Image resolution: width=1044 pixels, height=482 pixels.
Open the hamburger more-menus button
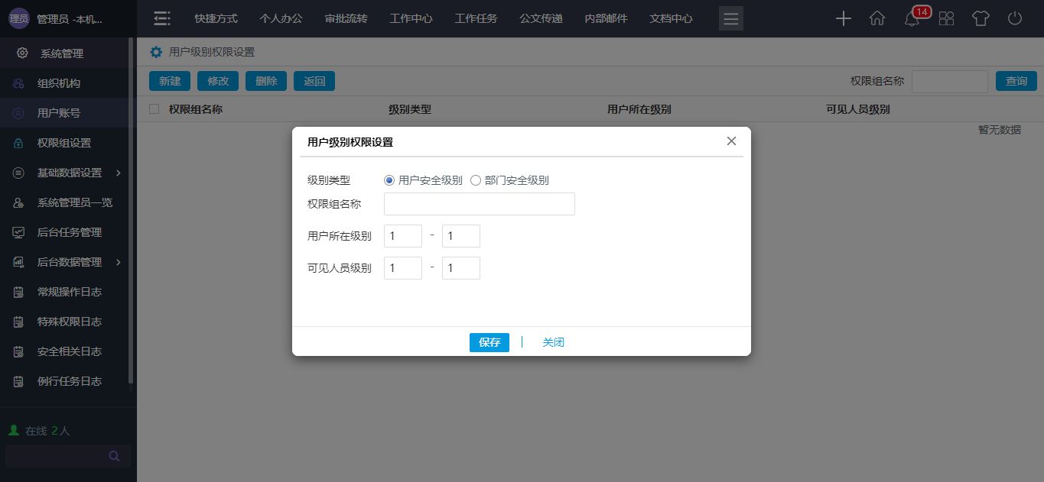pyautogui.click(x=730, y=19)
